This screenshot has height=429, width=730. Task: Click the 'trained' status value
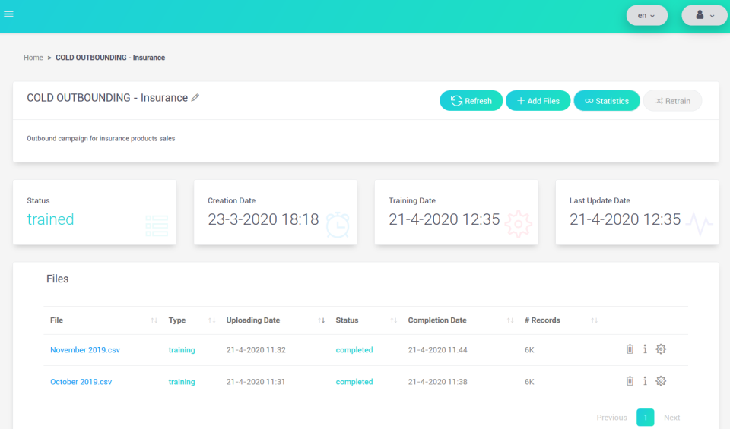[50, 219]
